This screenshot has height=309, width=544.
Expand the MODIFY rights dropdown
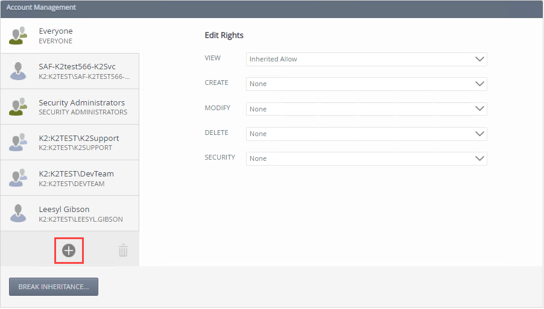coord(366,109)
